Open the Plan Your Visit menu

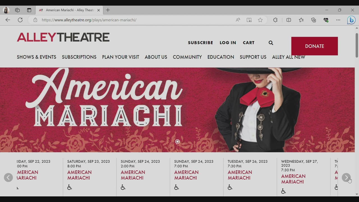tap(121, 57)
